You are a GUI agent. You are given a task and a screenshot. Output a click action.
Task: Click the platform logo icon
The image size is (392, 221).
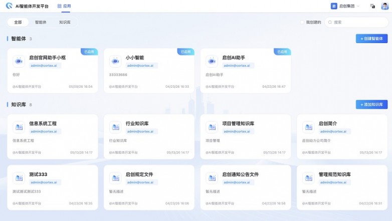(9, 6)
